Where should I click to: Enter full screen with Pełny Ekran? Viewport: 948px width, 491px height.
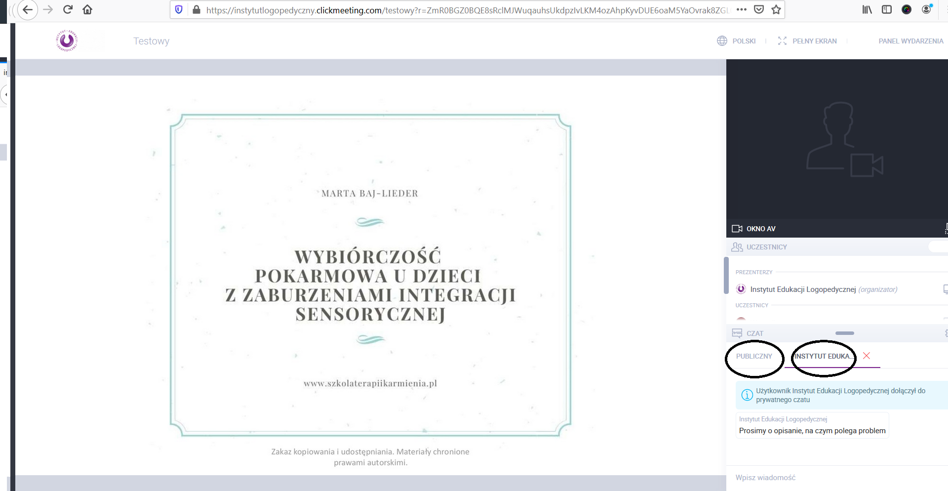(807, 41)
